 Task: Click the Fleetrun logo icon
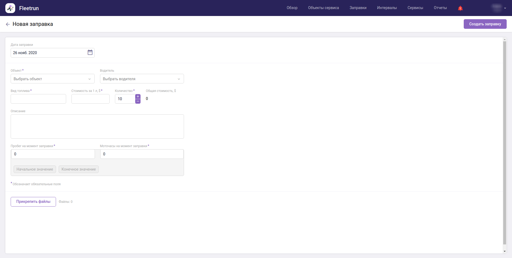(x=10, y=8)
